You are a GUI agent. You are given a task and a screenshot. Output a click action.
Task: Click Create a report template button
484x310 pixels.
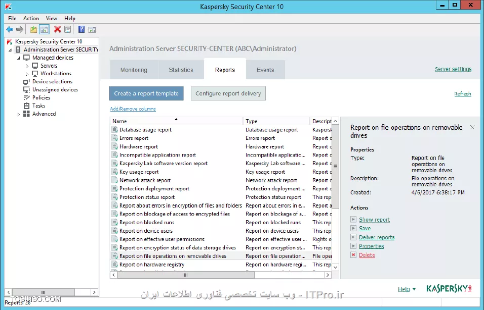(147, 93)
